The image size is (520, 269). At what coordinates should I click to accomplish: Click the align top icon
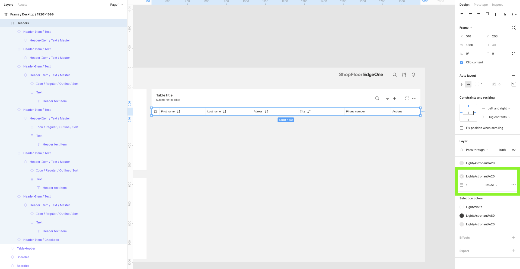(487, 14)
